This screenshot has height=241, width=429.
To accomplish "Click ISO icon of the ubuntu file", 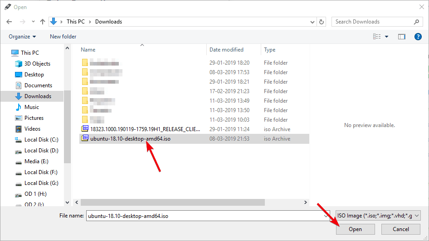I will (85, 138).
